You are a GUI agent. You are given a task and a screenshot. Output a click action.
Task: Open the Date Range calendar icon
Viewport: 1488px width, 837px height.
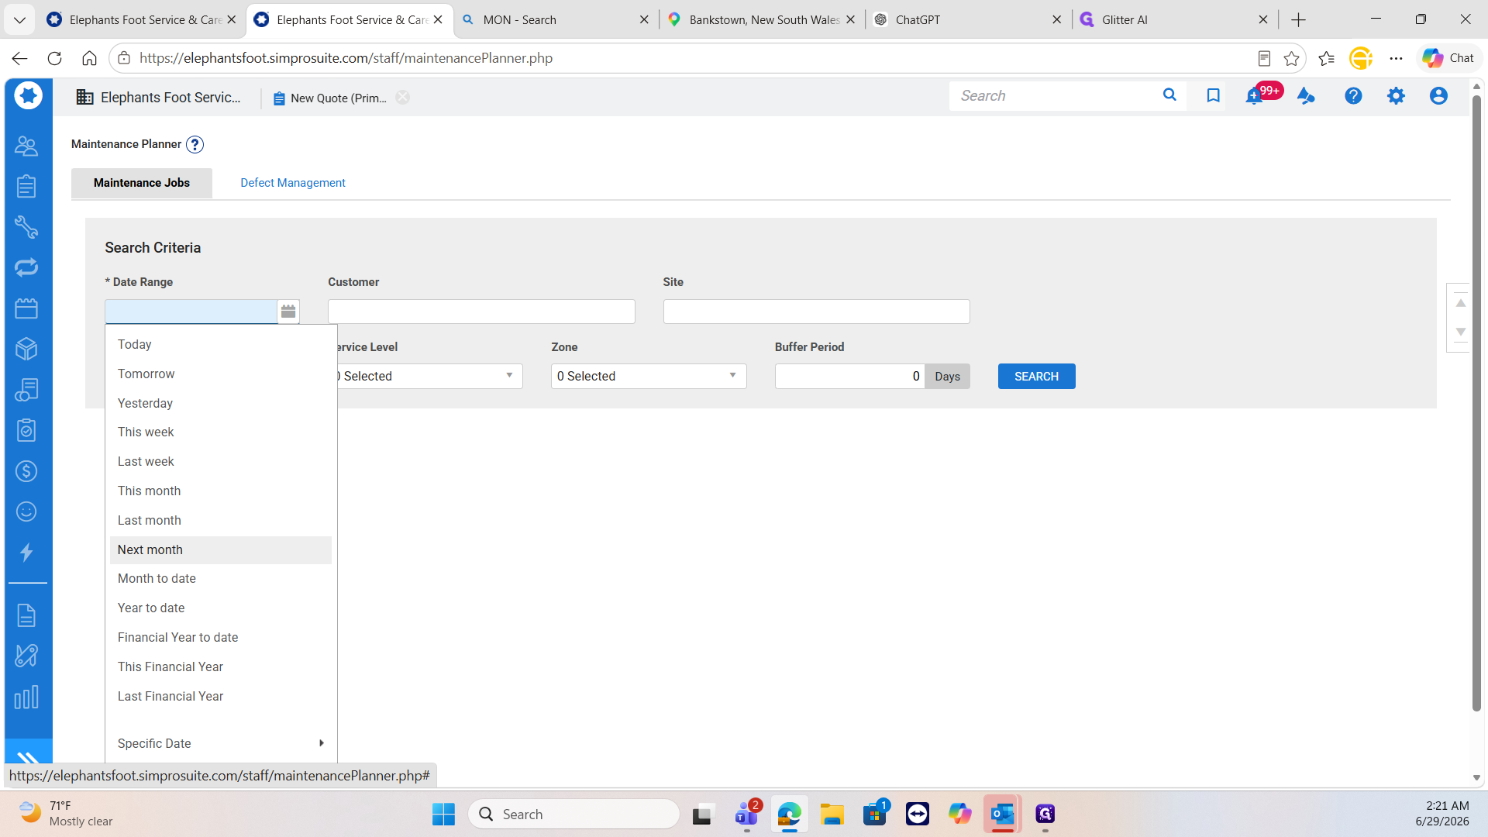point(288,312)
